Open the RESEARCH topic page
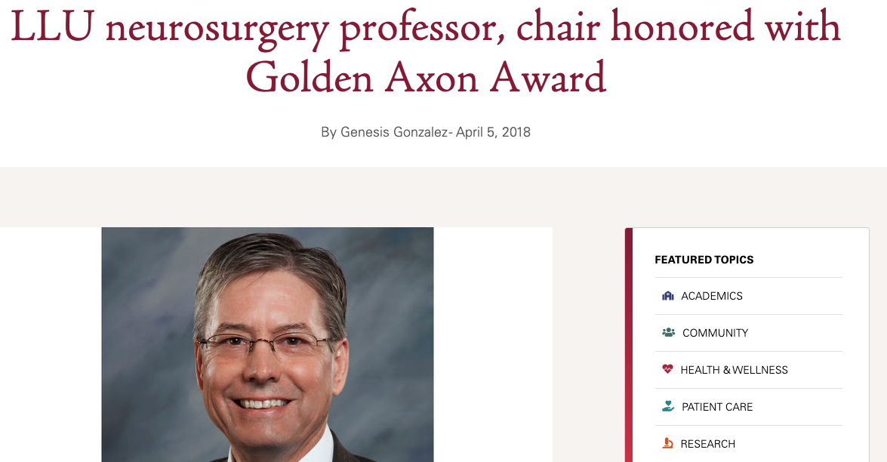Image resolution: width=887 pixels, height=462 pixels. point(709,443)
